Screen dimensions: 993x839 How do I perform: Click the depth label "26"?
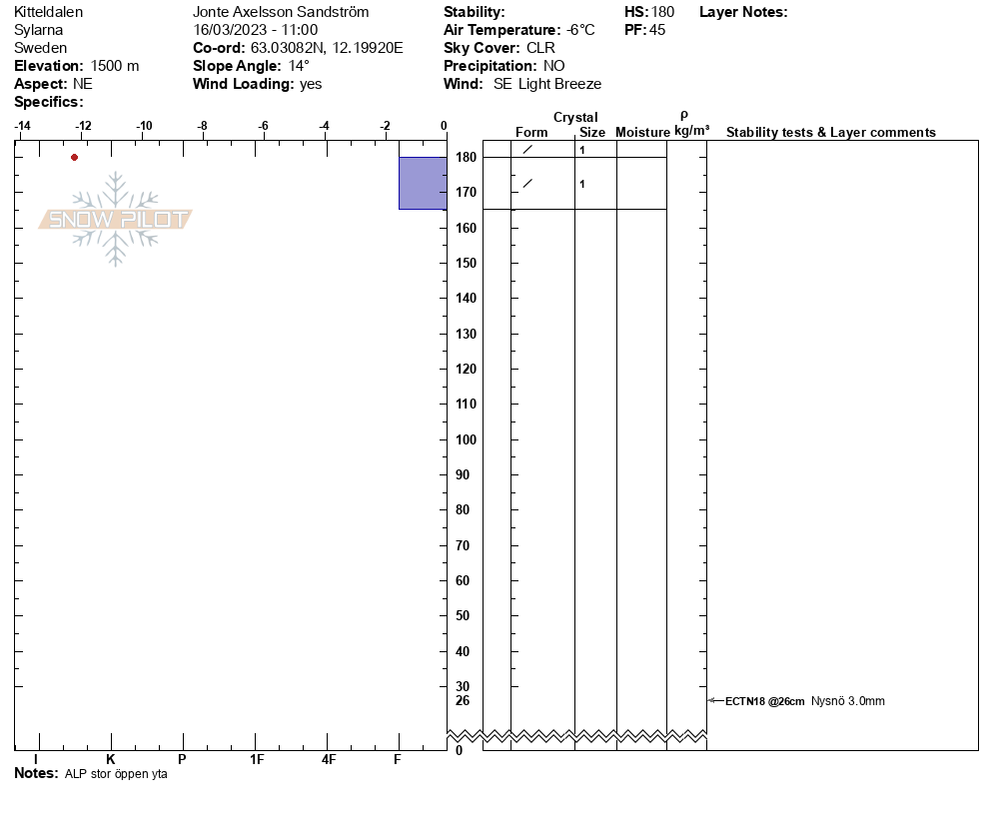click(463, 700)
